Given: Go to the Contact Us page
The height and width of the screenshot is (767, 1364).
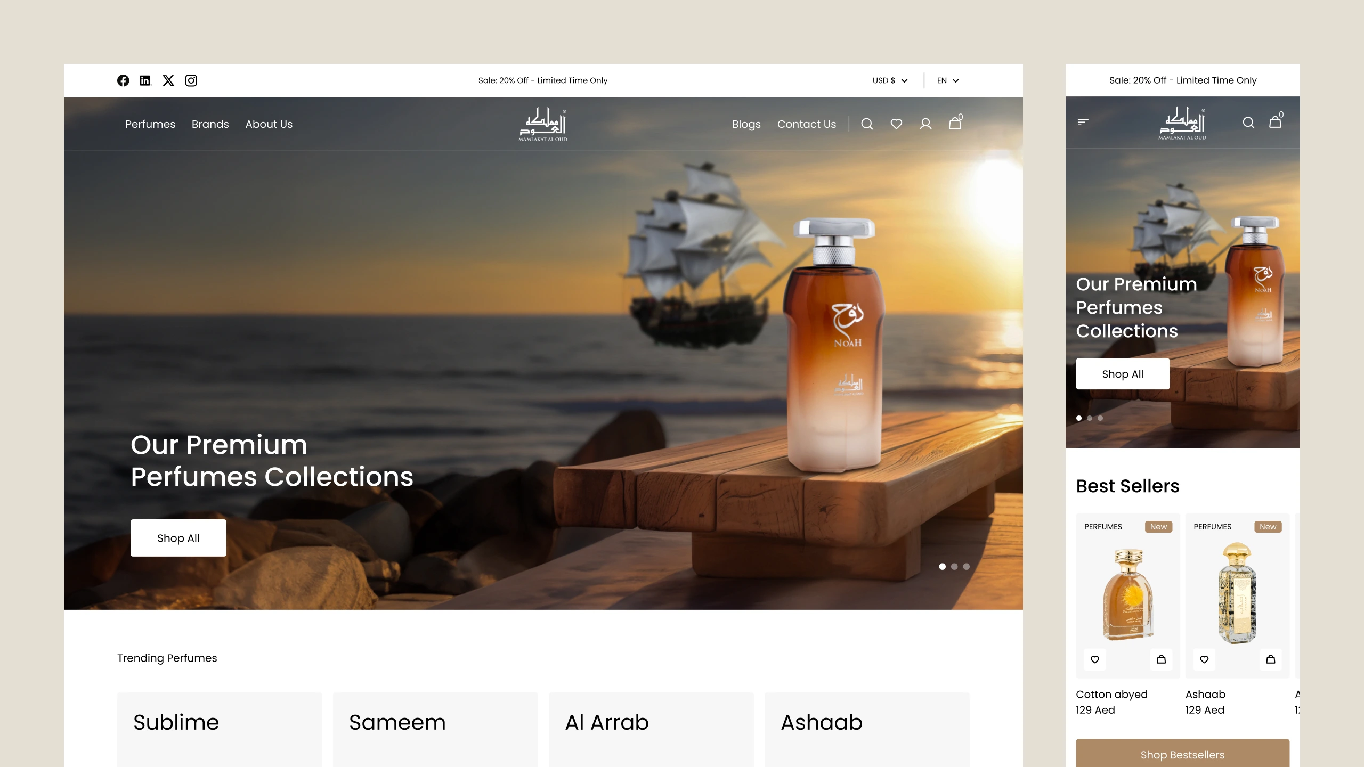Looking at the screenshot, I should [x=807, y=124].
